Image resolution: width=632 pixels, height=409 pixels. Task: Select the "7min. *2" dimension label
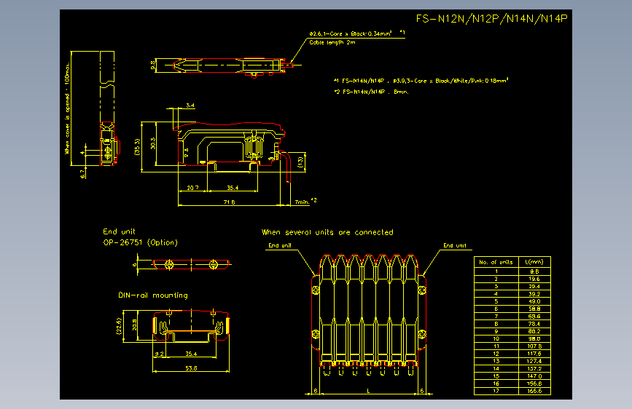pos(305,202)
